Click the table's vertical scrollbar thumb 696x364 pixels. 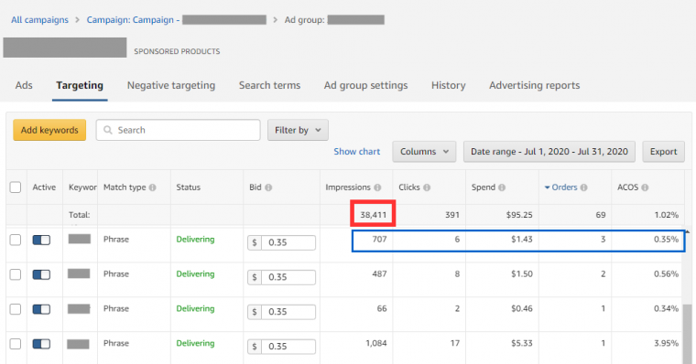pos(687,334)
